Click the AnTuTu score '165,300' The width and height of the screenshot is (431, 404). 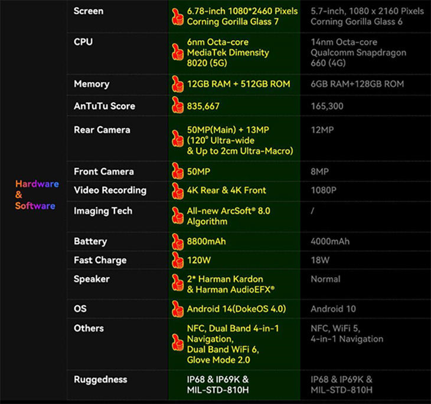coord(327,106)
